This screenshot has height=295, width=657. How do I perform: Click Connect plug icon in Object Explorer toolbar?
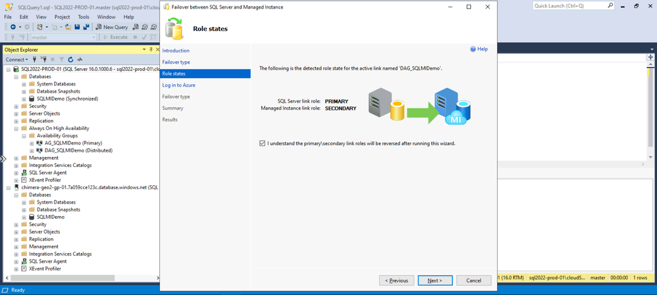(34, 59)
